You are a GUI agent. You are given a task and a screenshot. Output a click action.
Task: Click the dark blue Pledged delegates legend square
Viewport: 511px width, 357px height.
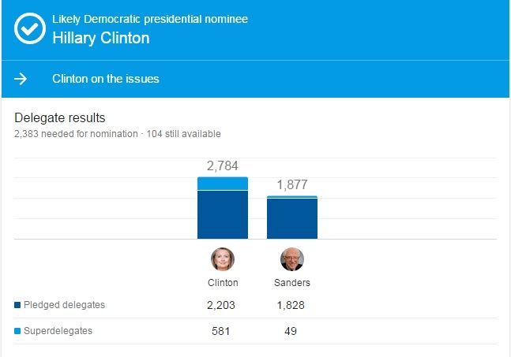tap(17, 305)
